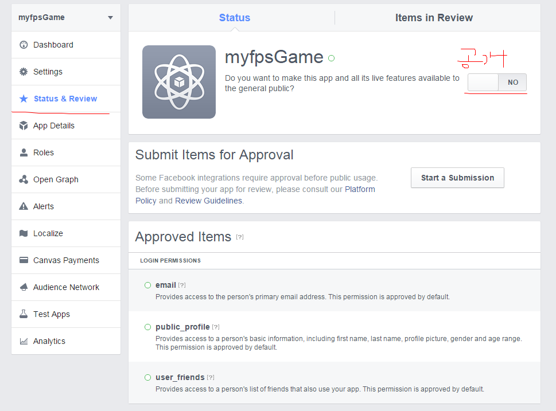
Task: Click the Open Graph nodes icon
Action: [24, 179]
